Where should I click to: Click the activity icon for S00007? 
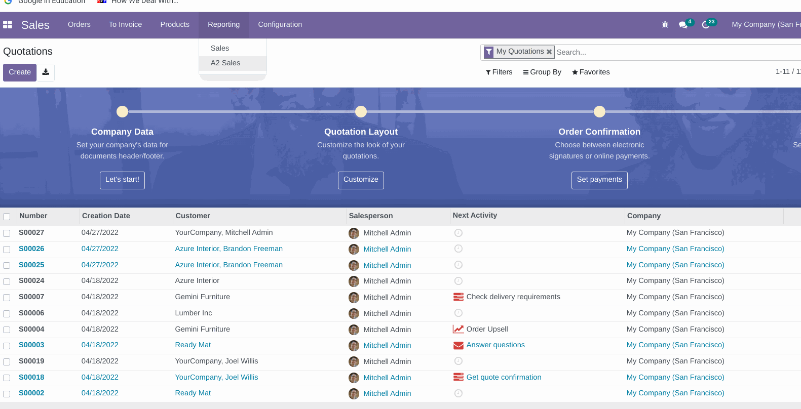pyautogui.click(x=459, y=297)
